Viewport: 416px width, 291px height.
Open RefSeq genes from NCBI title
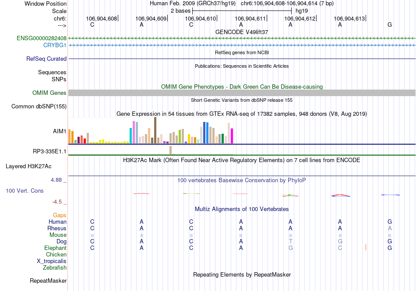click(242, 53)
